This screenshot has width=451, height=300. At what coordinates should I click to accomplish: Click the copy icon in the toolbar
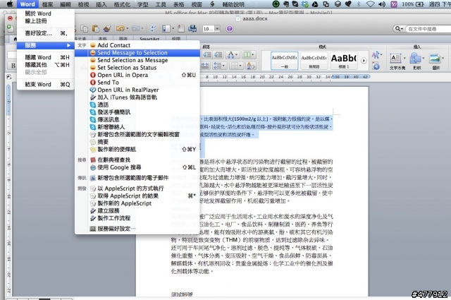point(84,28)
